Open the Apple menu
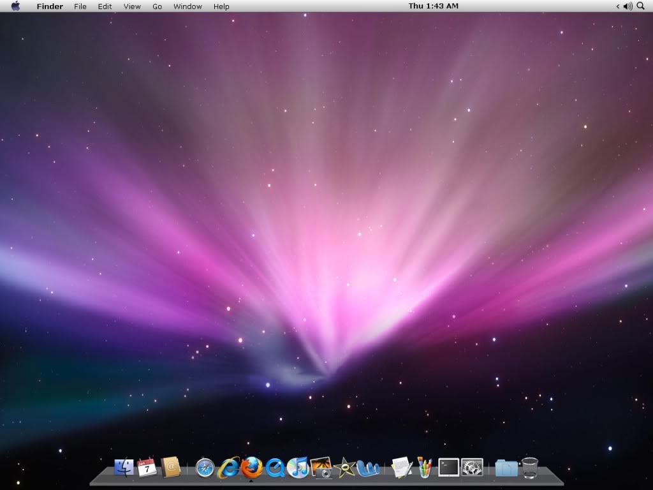The height and width of the screenshot is (490, 653). click(x=15, y=6)
